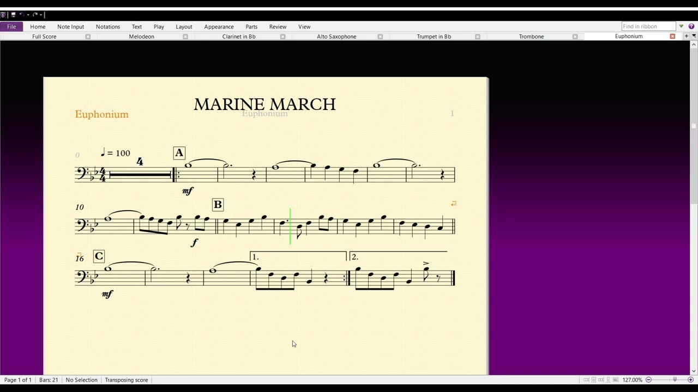Switch to spreads vertically page view
The width and height of the screenshot is (698, 392).
[x=594, y=380]
